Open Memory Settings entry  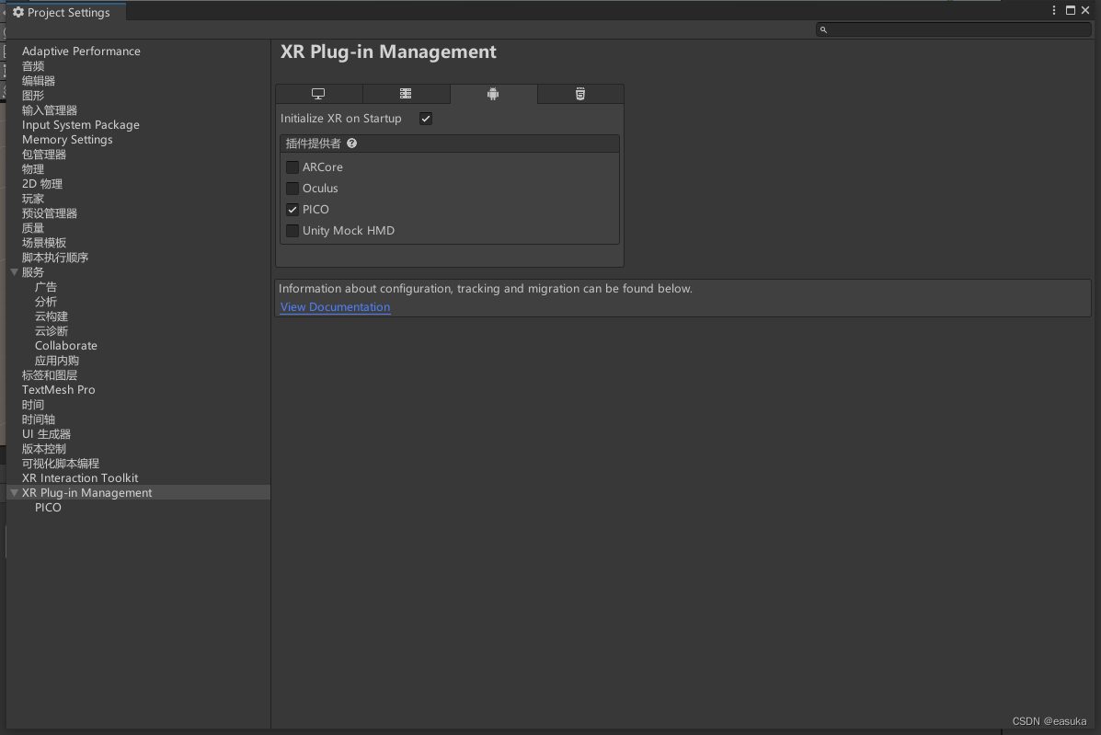pos(67,140)
